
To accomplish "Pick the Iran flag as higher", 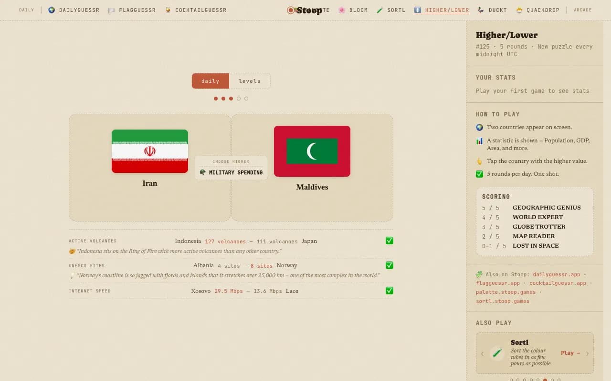I will tap(150, 151).
